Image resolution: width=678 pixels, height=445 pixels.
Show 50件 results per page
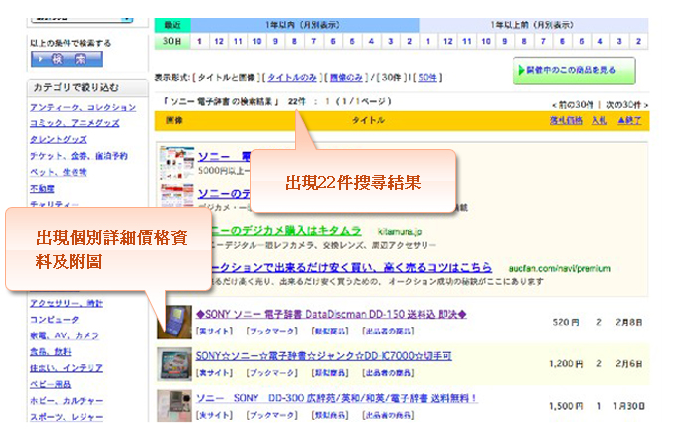coord(427,77)
